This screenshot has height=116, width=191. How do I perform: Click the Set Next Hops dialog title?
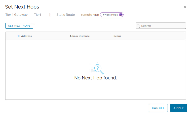(22, 7)
